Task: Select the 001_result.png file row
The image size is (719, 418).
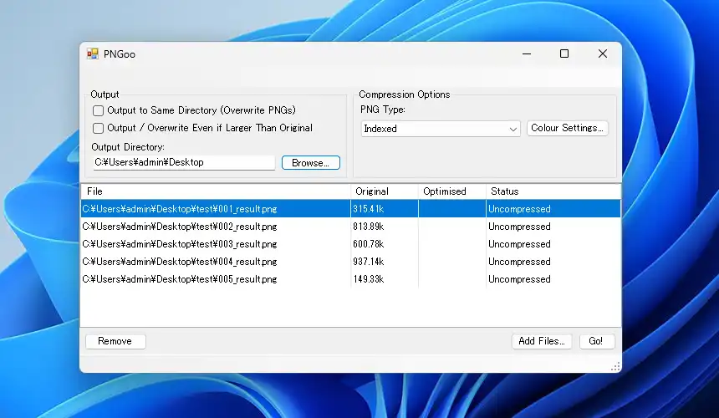Action: (x=351, y=208)
